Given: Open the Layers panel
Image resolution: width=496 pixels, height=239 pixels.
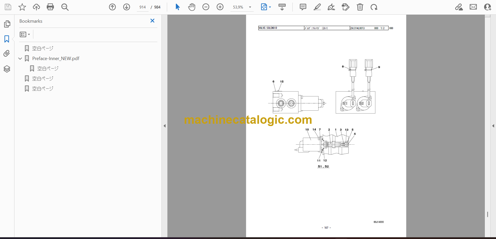Looking at the screenshot, I should tap(7, 69).
